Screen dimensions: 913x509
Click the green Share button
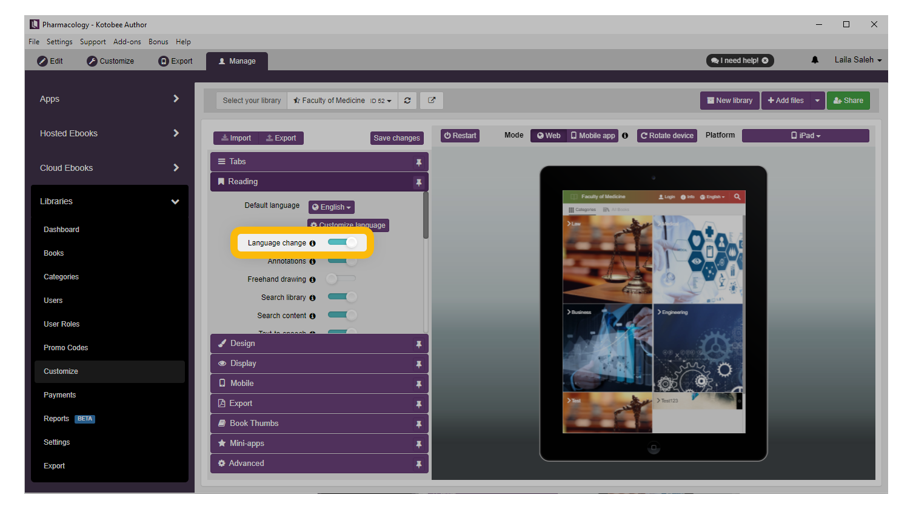848,101
